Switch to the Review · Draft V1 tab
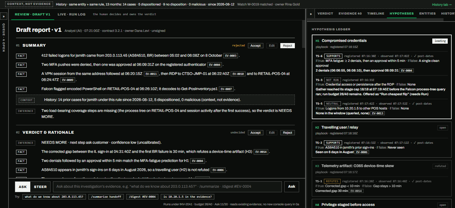455x208 pixels. click(33, 14)
